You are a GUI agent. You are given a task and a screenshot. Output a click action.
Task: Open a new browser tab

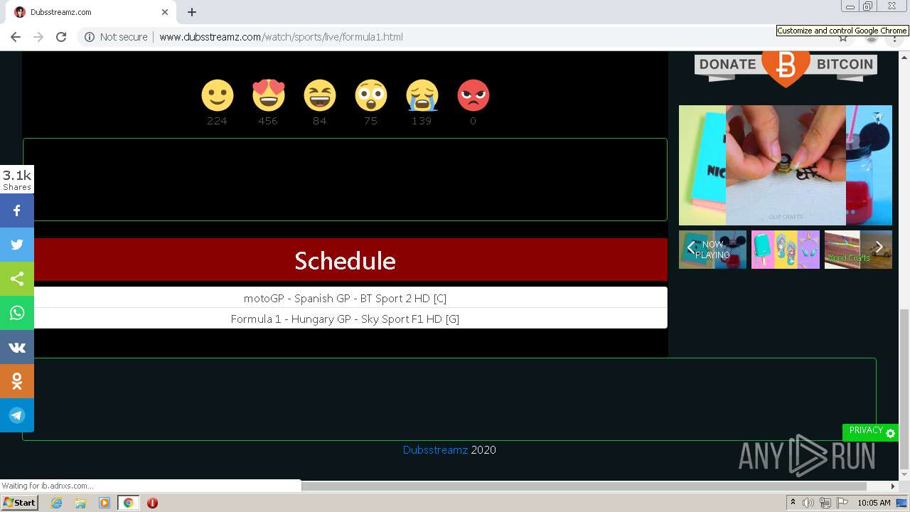(x=192, y=12)
